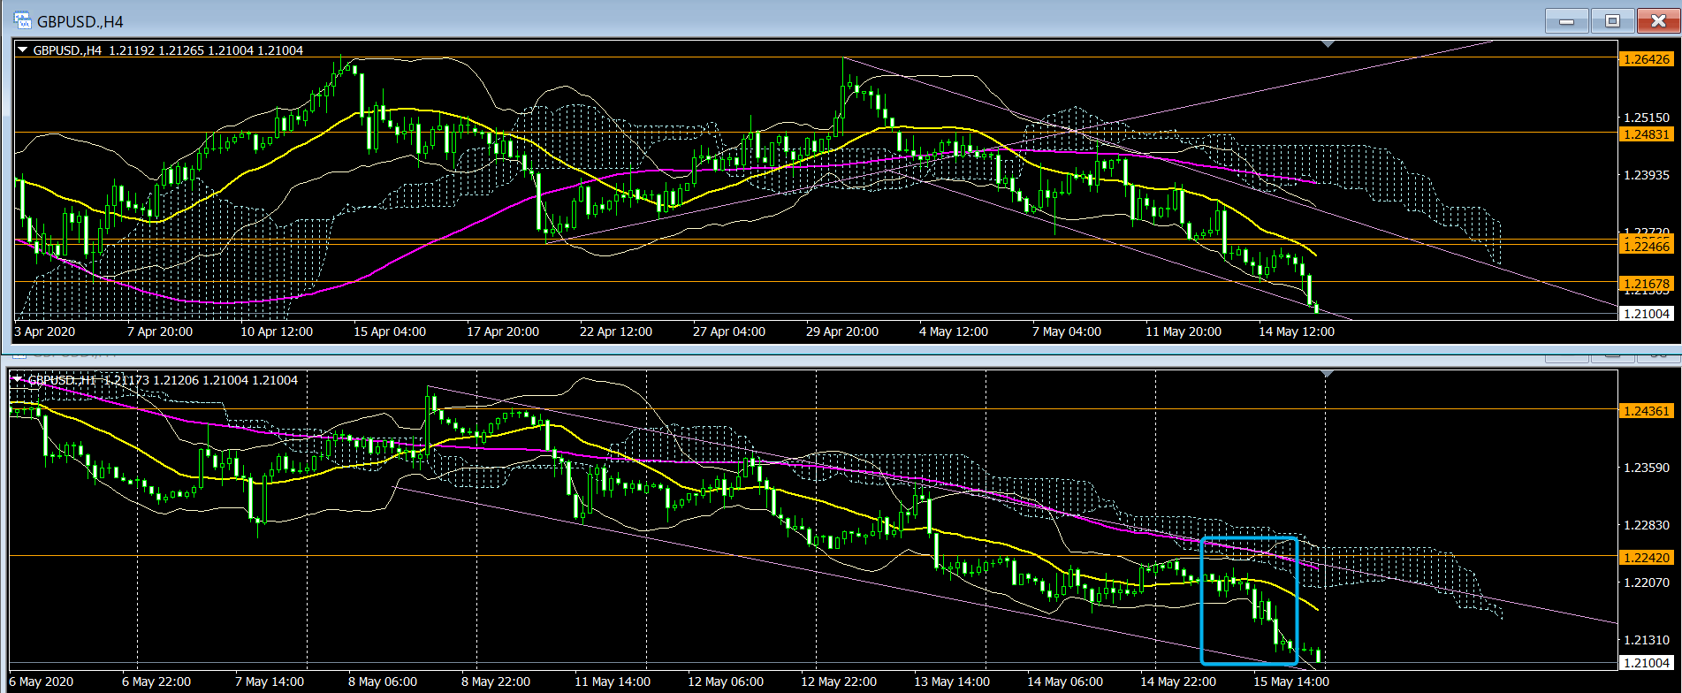Viewport: 1682px width, 693px height.
Task: Click the 3 Apr 2020 time label
Action: pyautogui.click(x=45, y=331)
